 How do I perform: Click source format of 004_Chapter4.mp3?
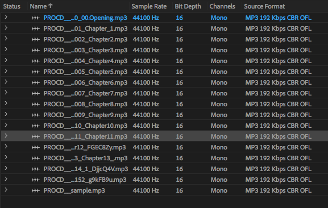pos(279,61)
